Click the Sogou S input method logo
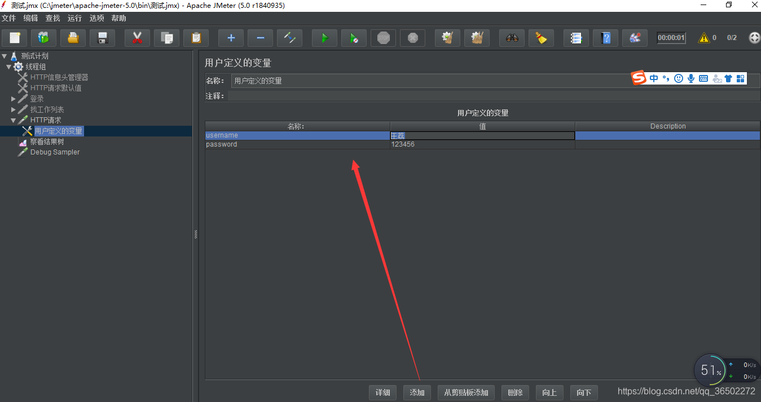This screenshot has height=402, width=761. click(639, 78)
